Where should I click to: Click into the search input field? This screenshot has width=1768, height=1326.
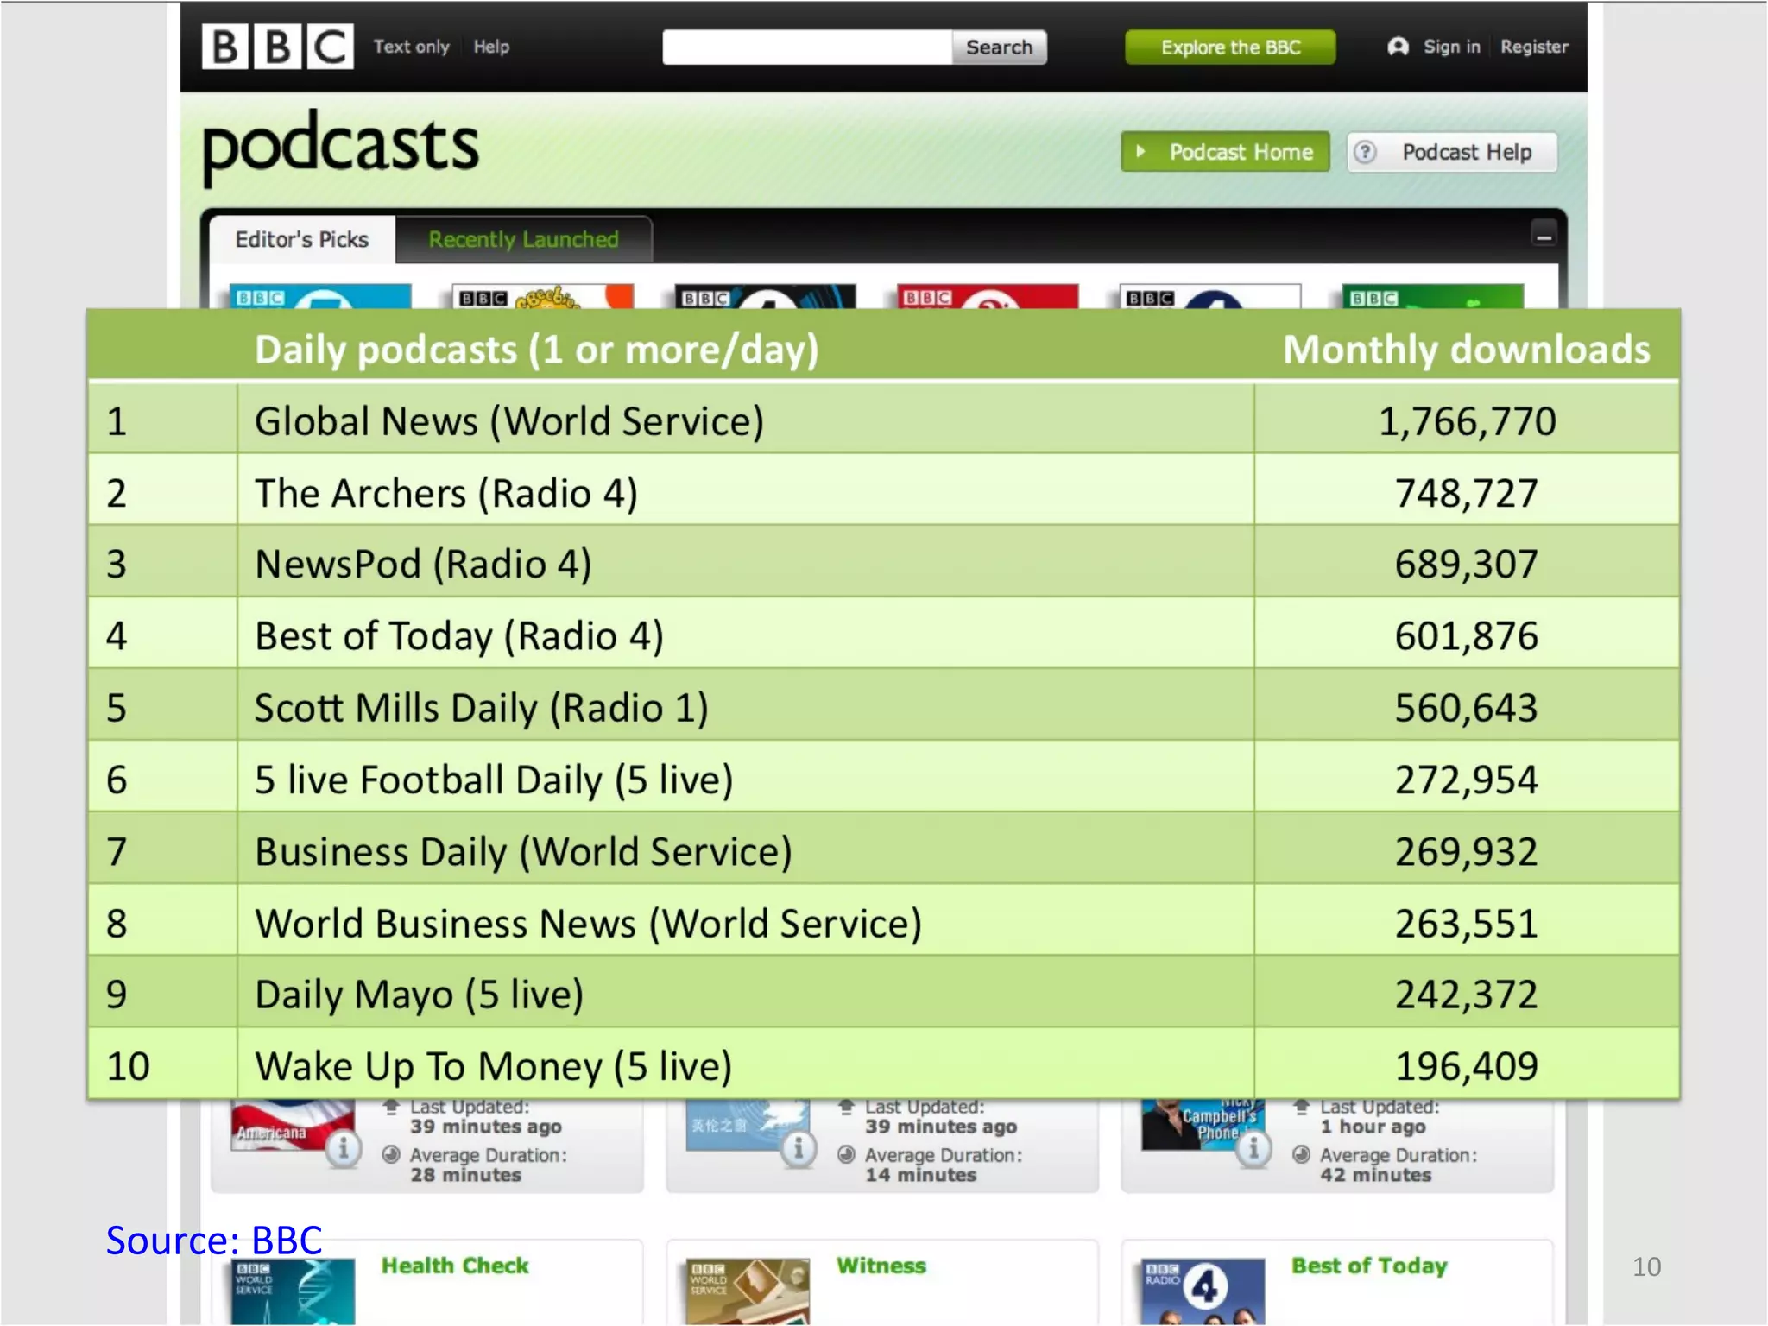click(x=807, y=47)
